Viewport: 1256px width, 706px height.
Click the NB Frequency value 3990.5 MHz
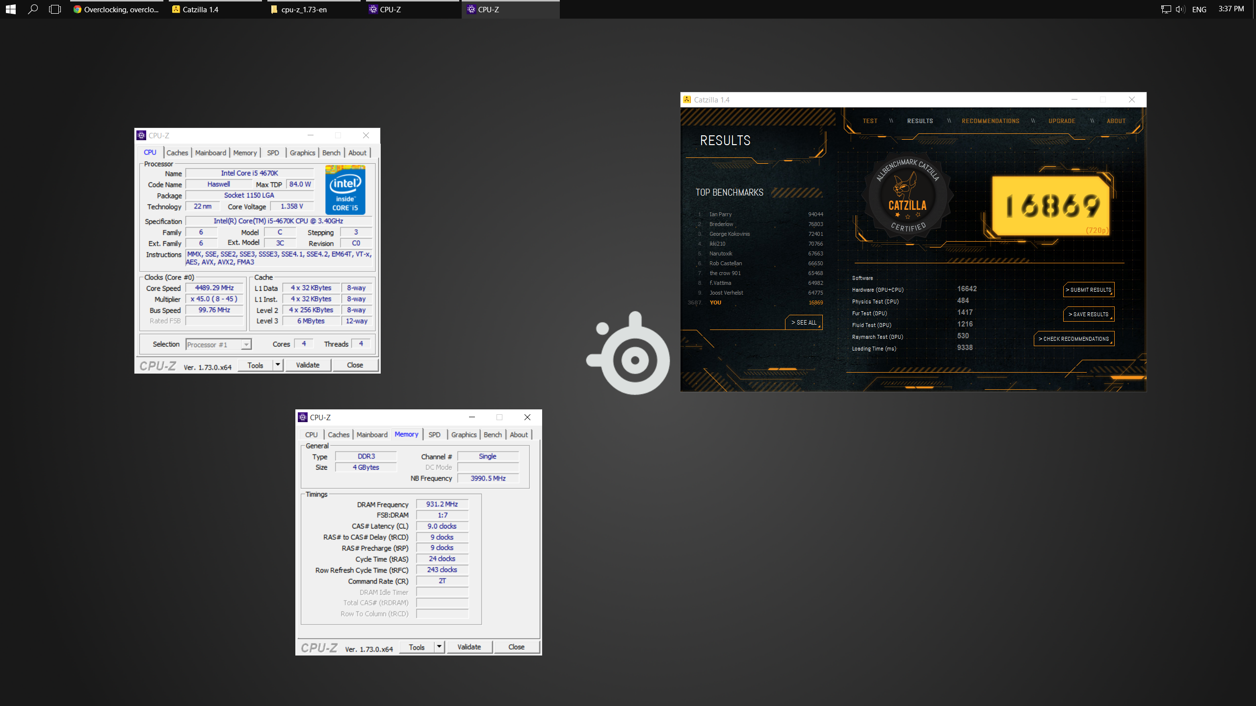pos(488,478)
